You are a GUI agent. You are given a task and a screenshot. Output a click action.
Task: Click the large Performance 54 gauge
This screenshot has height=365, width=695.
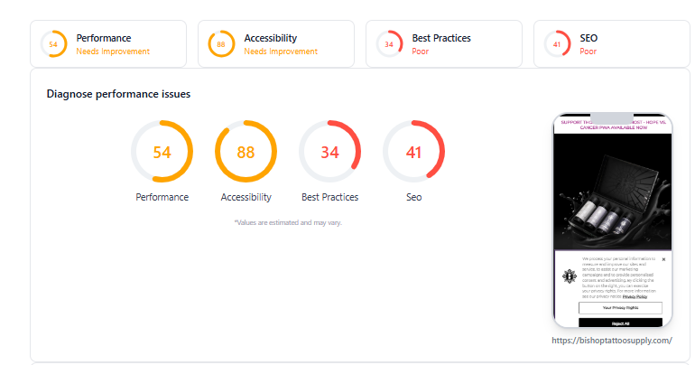coord(162,151)
